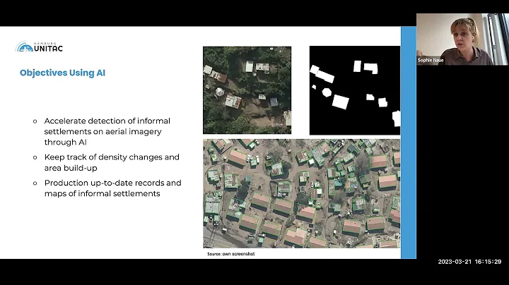
Task: Click the 'Sophie Naue' name label
Action: click(431, 60)
